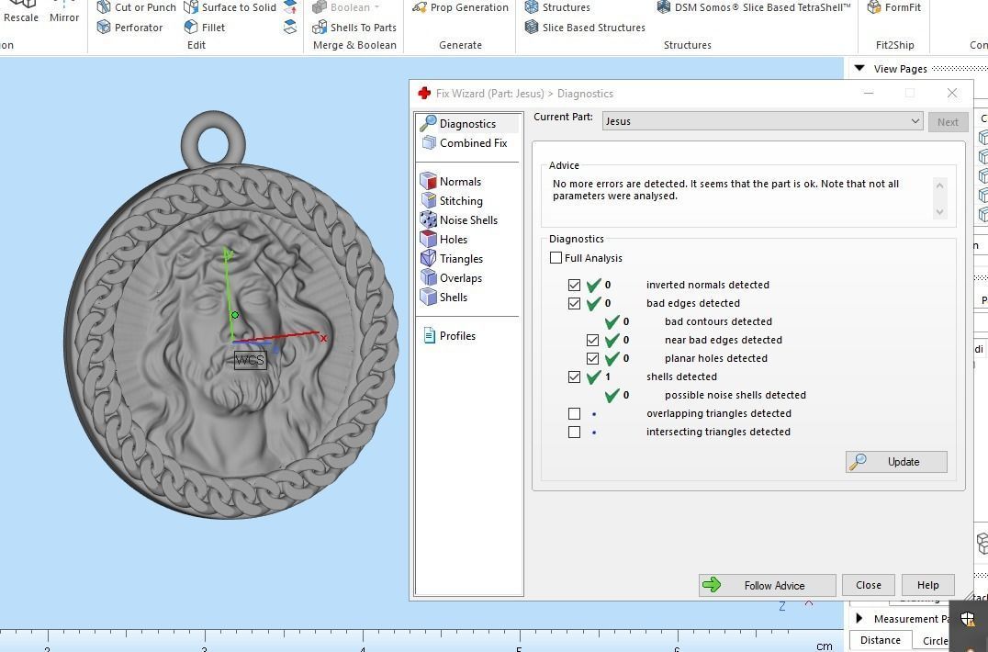Expand Measurement Pages panel

click(859, 619)
